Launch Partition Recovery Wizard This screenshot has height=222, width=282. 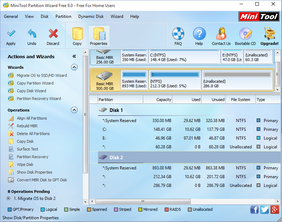point(39,99)
